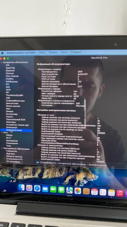The width and height of the screenshot is (127, 227).
Task: Click the Количество циклов перезарядки row
Action: pos(60,103)
